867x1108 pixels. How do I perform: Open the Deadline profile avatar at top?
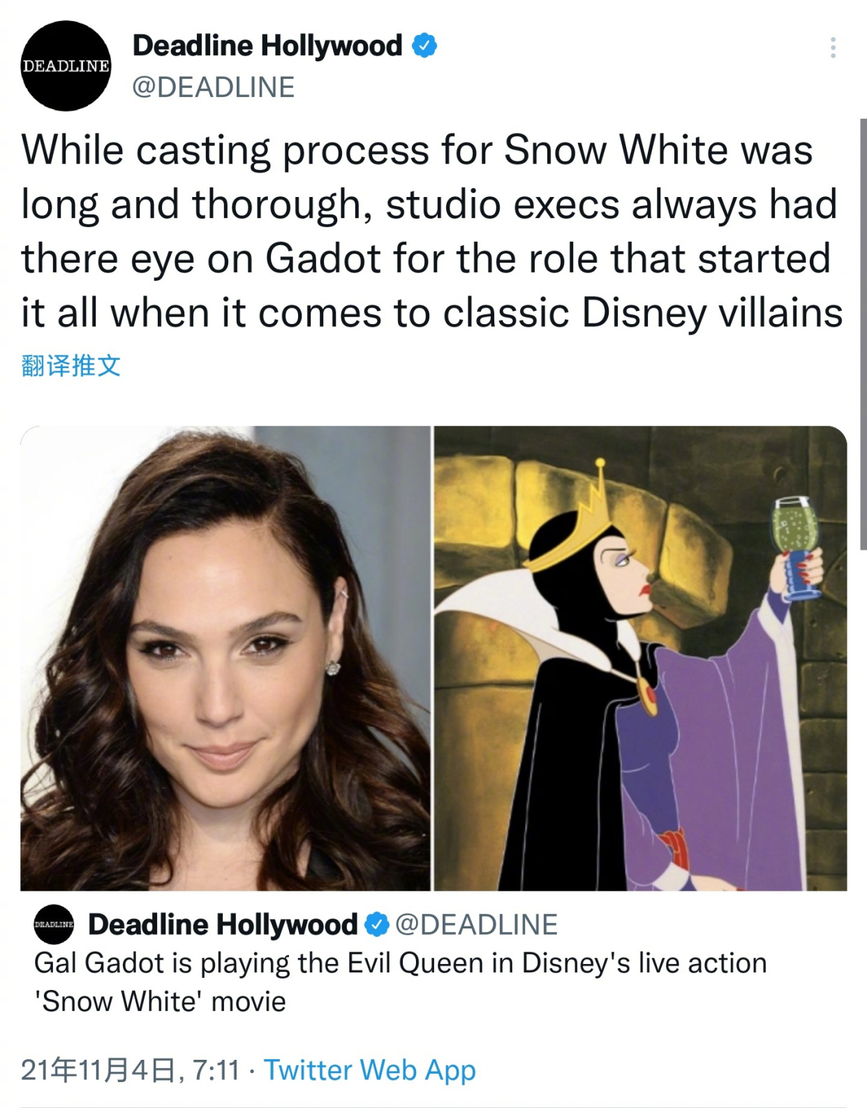(66, 66)
